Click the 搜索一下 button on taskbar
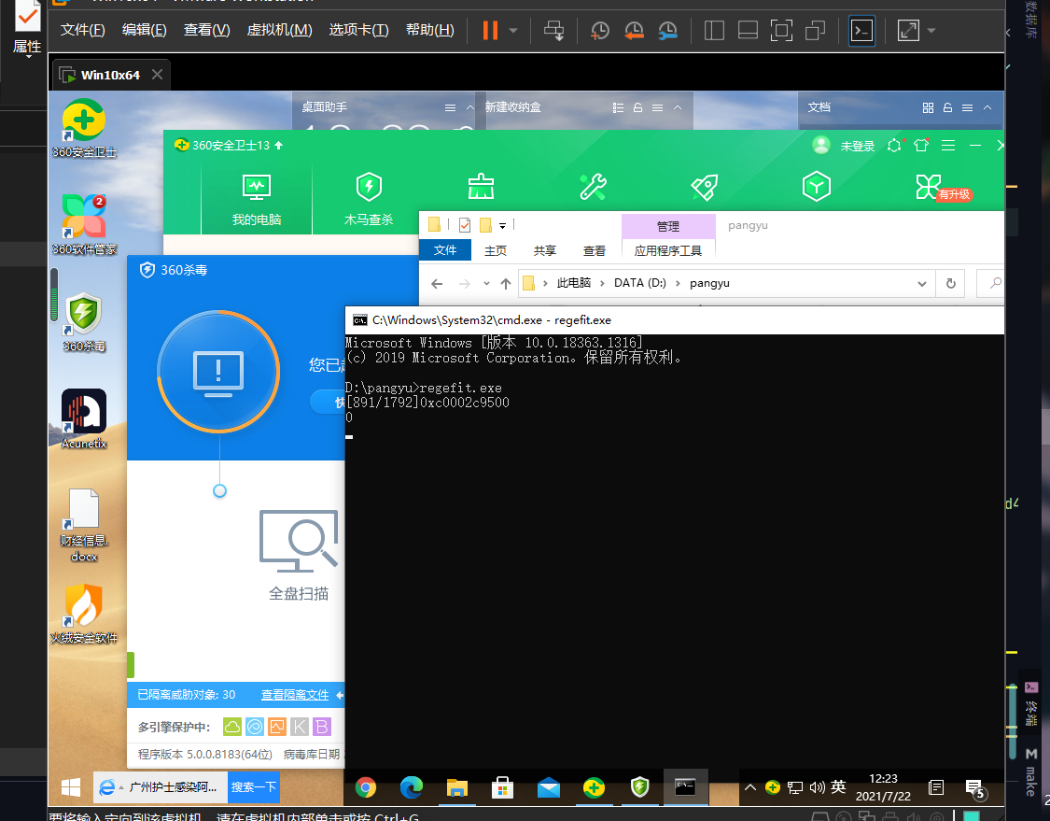This screenshot has height=821, width=1050. pyautogui.click(x=253, y=786)
